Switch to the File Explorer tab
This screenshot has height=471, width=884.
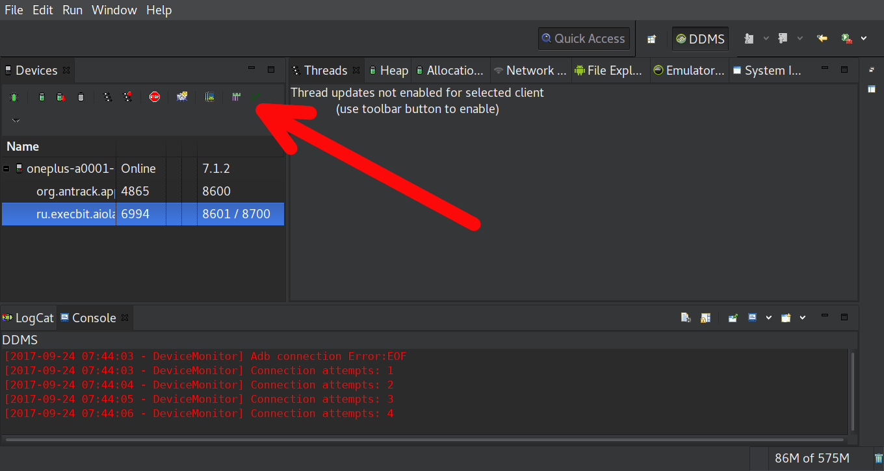610,70
